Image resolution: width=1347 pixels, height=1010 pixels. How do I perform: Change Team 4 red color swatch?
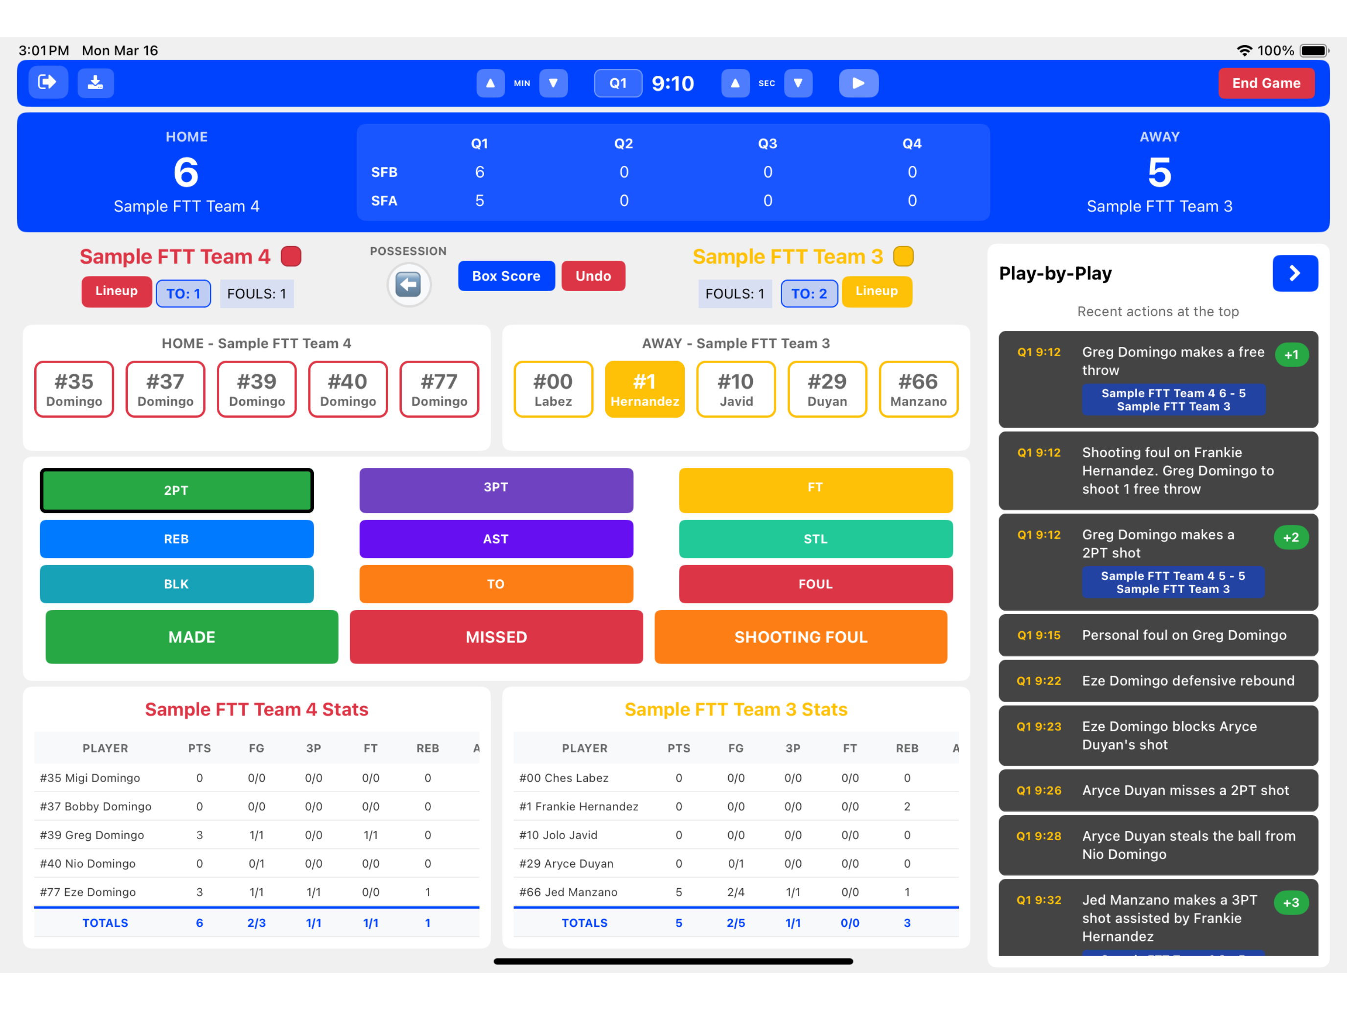(291, 256)
